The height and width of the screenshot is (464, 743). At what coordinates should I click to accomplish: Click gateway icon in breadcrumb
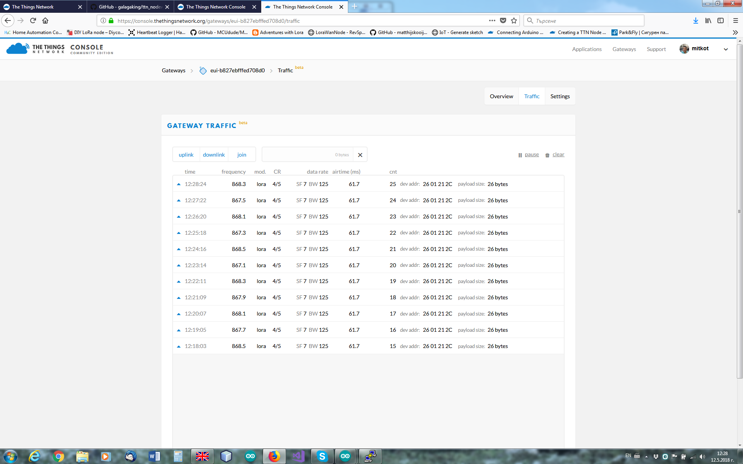pyautogui.click(x=203, y=70)
